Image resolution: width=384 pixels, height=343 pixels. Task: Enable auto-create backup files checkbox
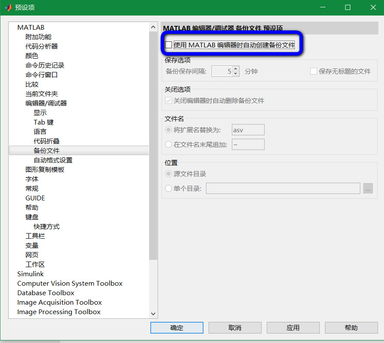point(169,45)
